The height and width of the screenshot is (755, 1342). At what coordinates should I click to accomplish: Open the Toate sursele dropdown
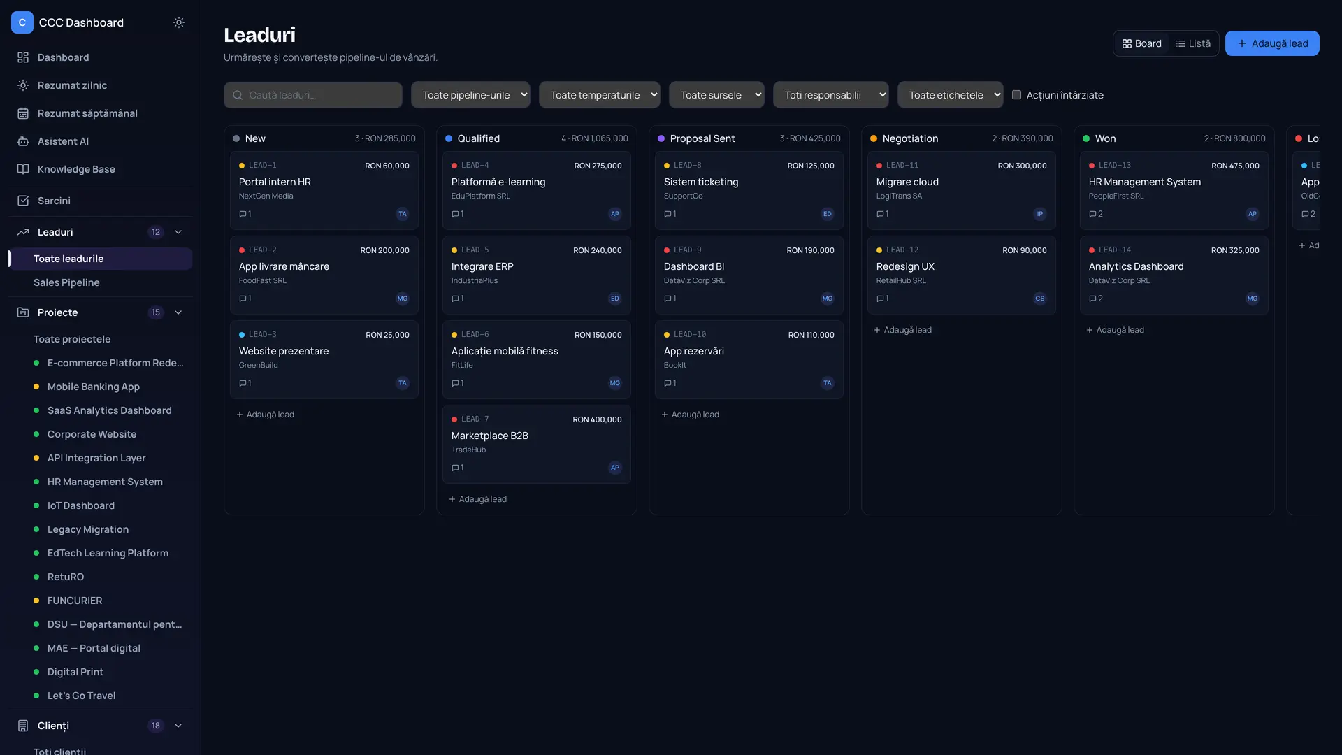tap(716, 95)
